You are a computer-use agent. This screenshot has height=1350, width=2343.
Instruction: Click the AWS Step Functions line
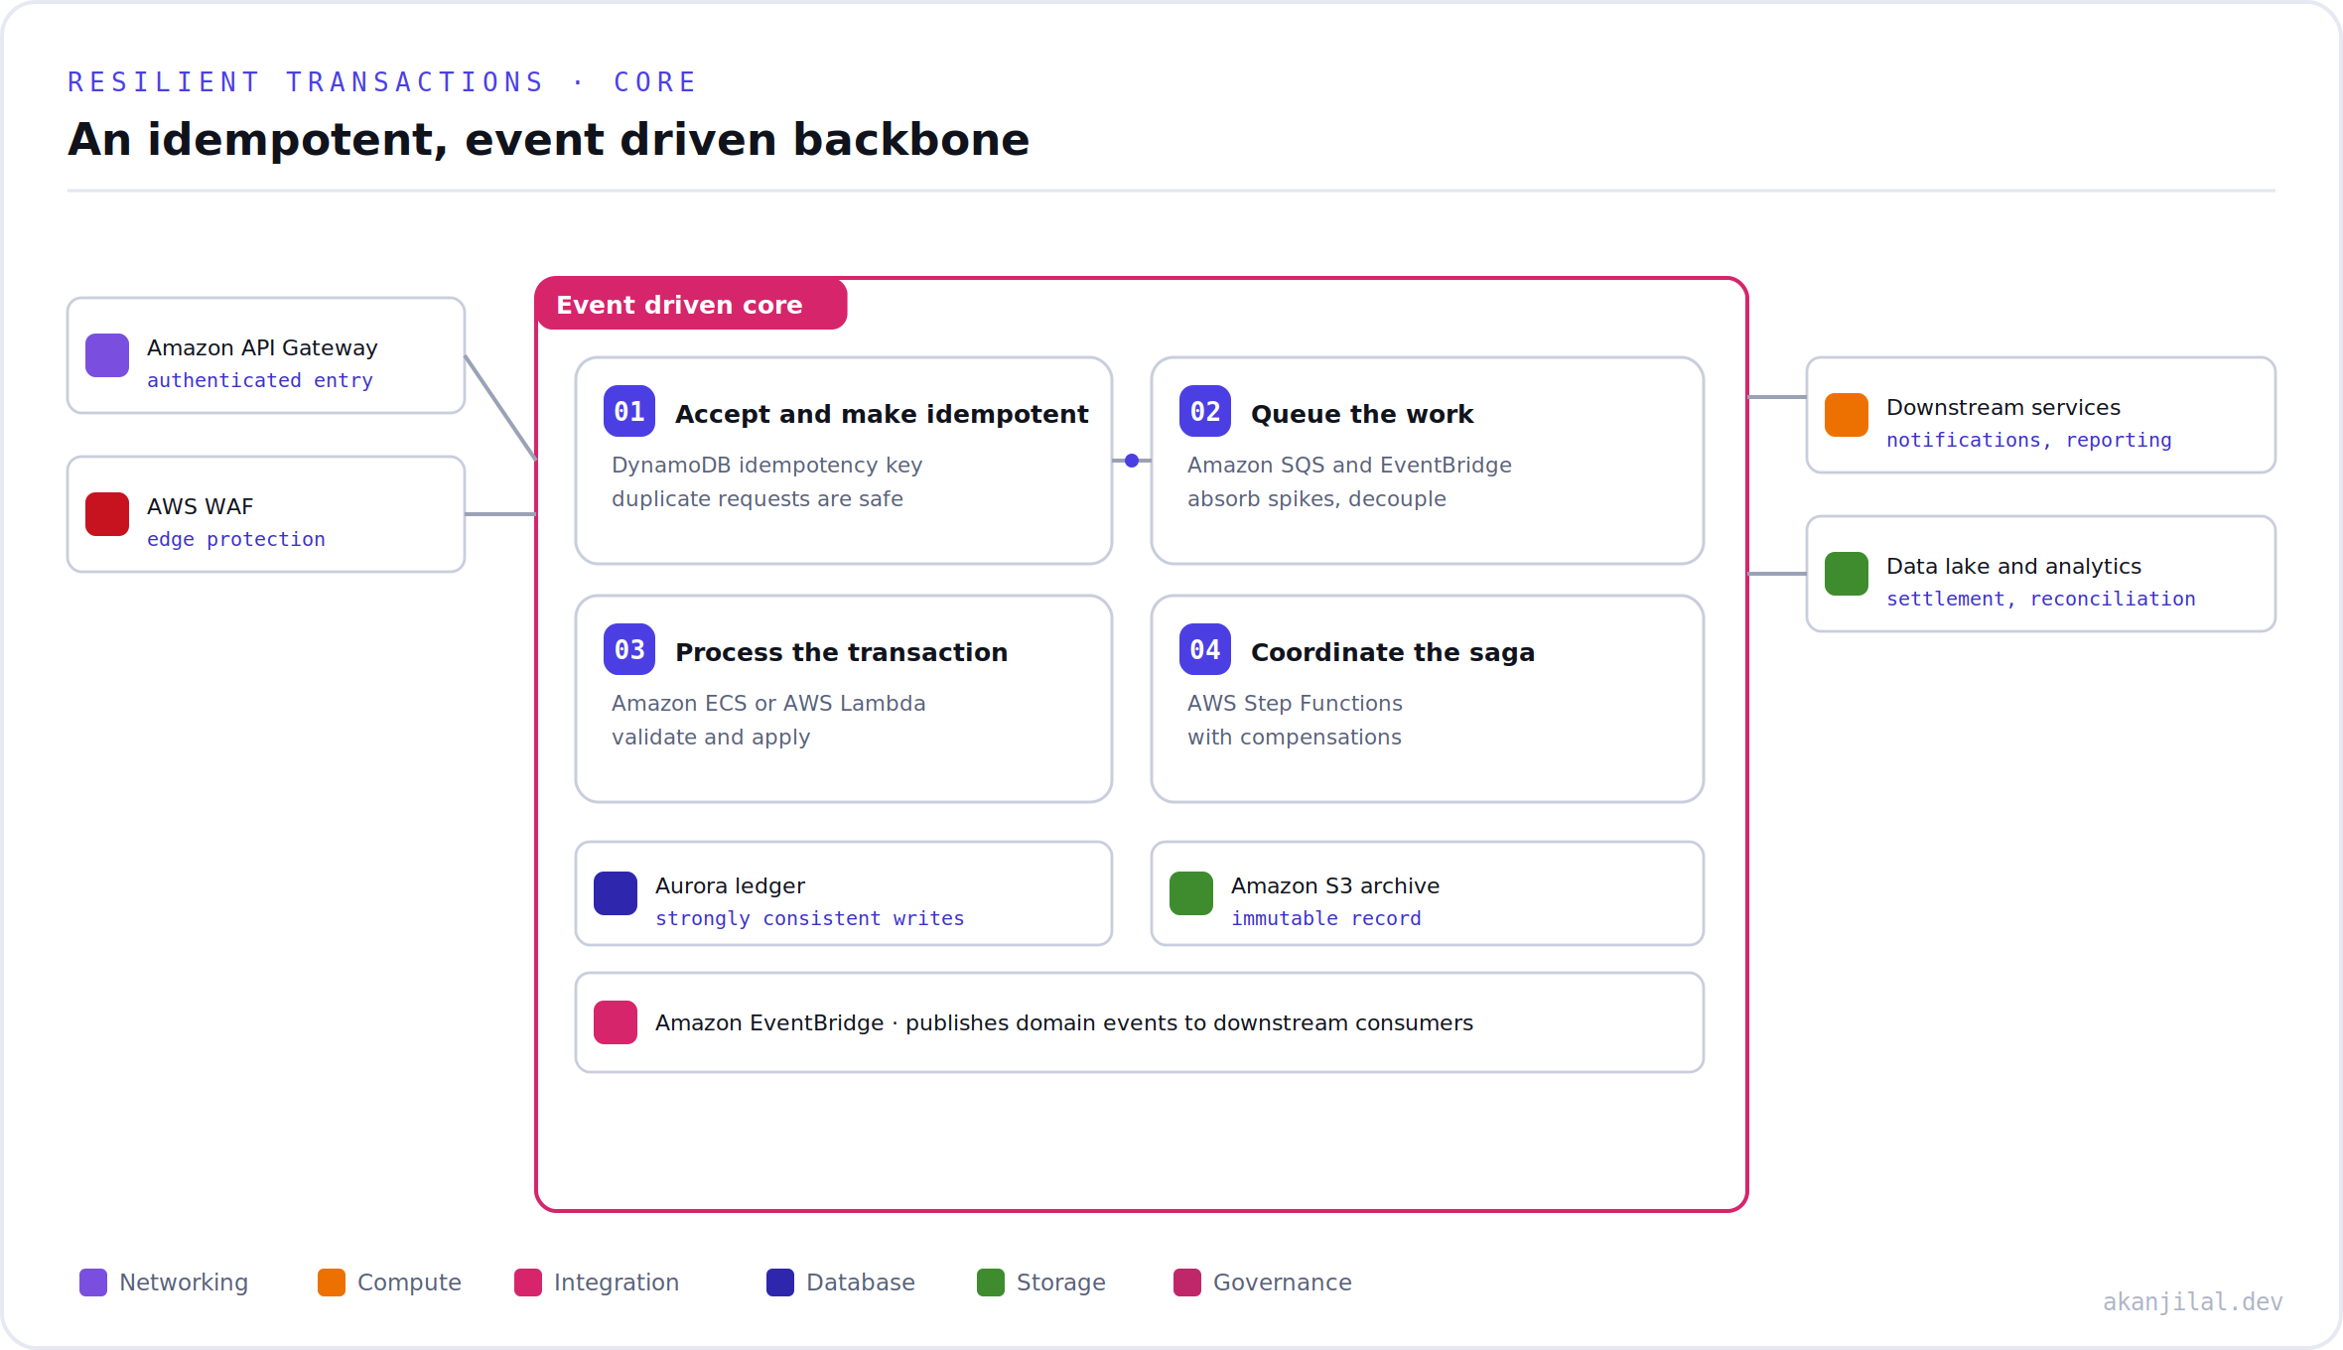coord(1295,703)
